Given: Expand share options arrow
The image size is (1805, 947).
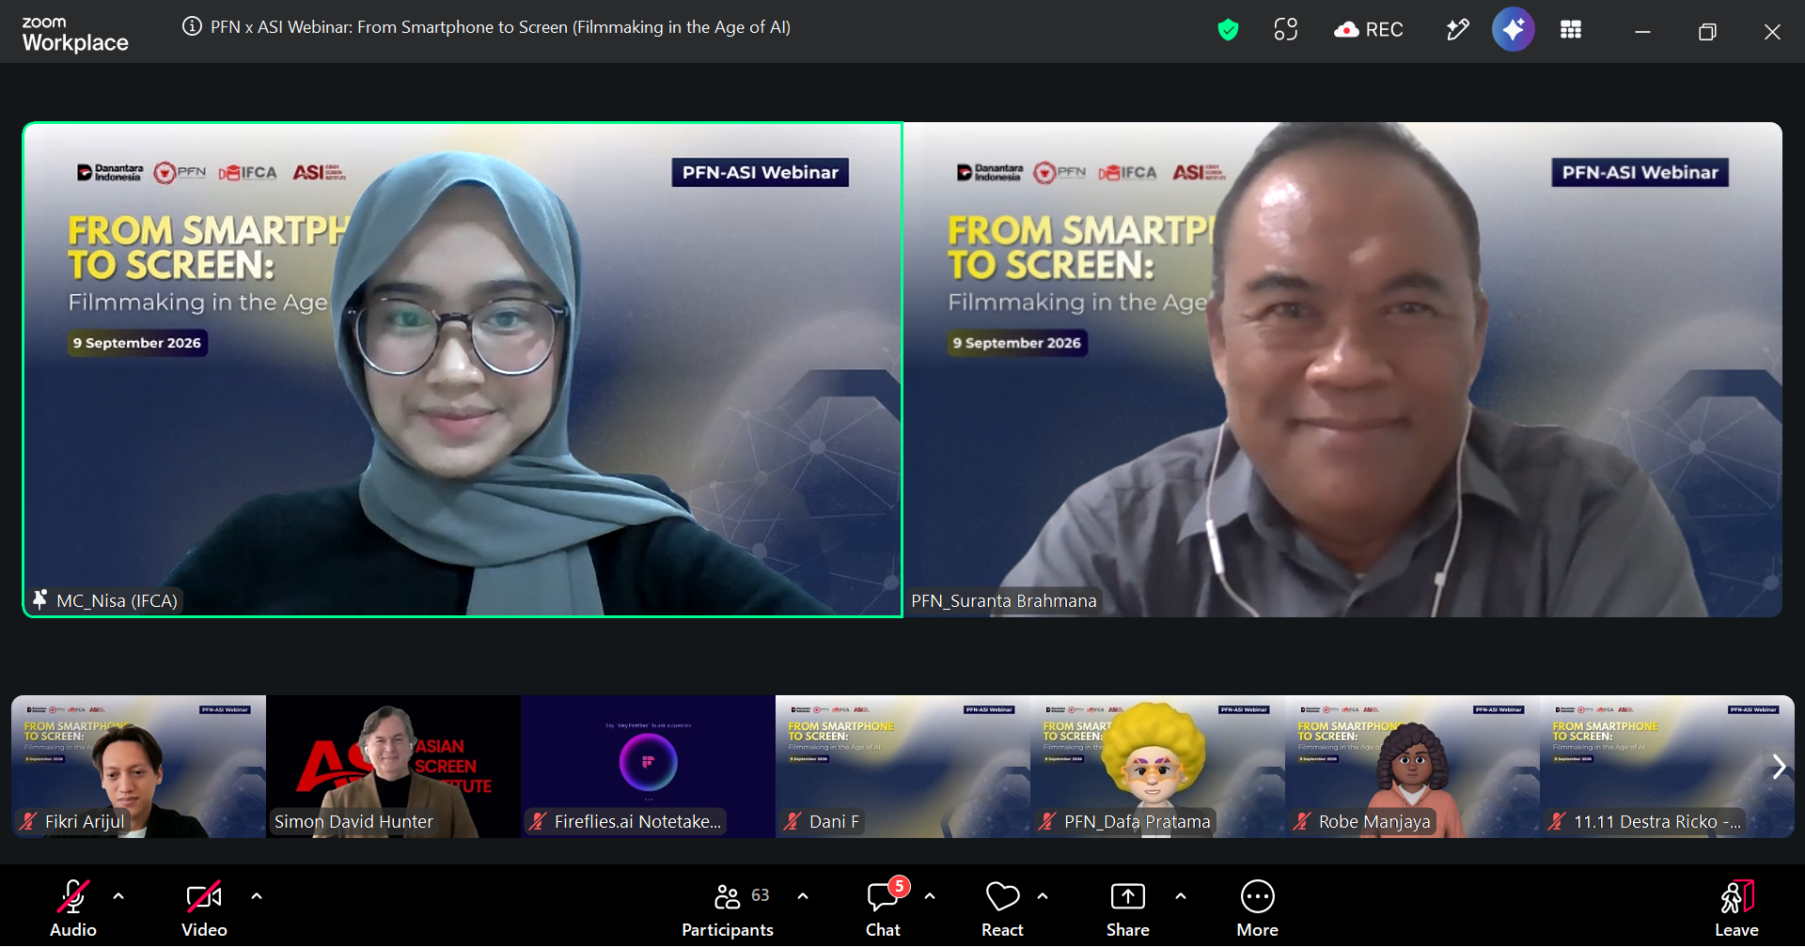Looking at the screenshot, I should 1181,896.
